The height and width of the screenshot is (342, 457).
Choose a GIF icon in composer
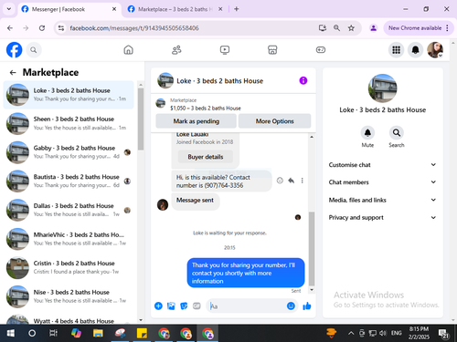(x=197, y=306)
